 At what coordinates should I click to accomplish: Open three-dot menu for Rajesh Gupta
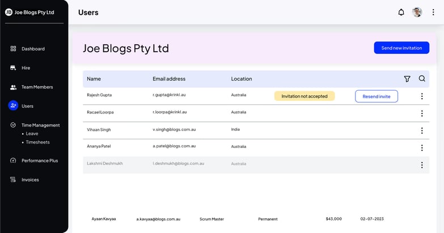422,96
